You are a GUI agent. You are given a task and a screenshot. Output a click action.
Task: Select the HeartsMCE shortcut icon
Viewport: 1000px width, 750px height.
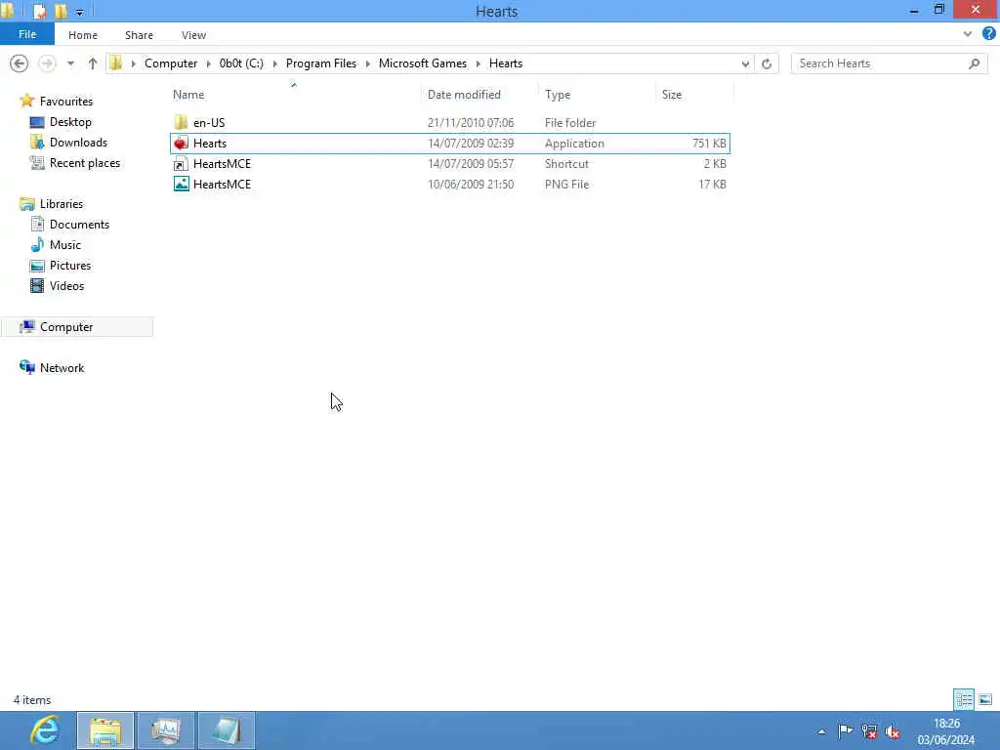click(x=181, y=164)
